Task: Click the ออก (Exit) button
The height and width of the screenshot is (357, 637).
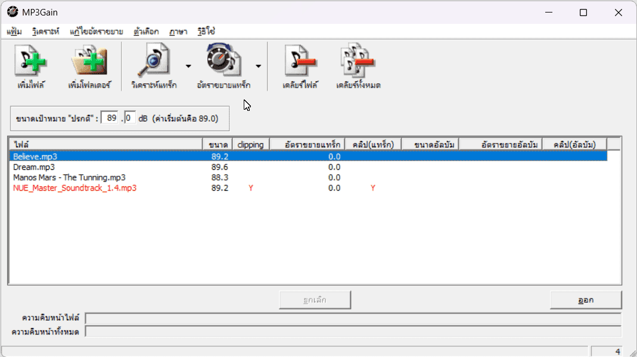Action: pyautogui.click(x=586, y=300)
